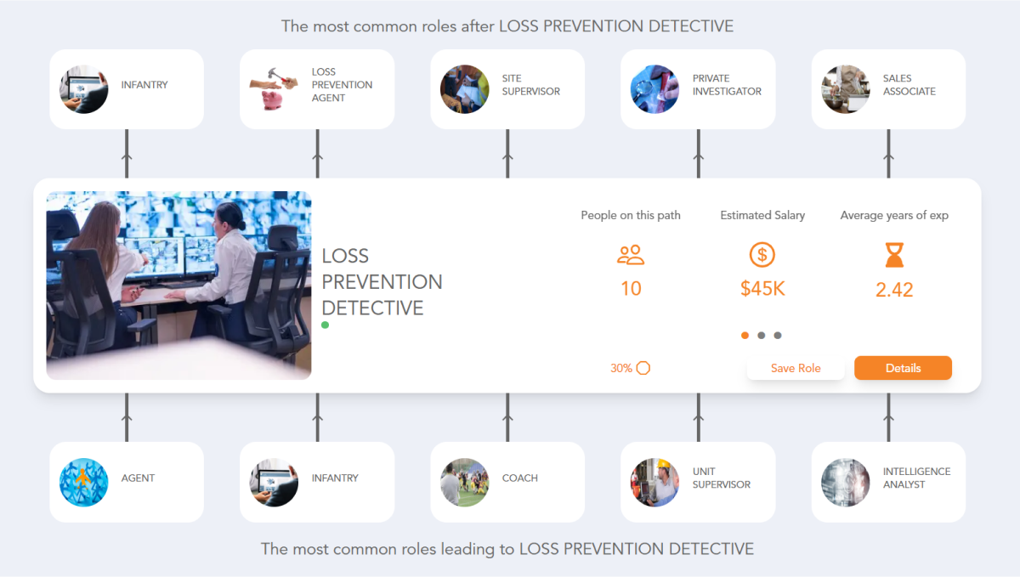Click the hourglass years of experience icon
Image resolution: width=1020 pixels, height=577 pixels.
(x=893, y=255)
